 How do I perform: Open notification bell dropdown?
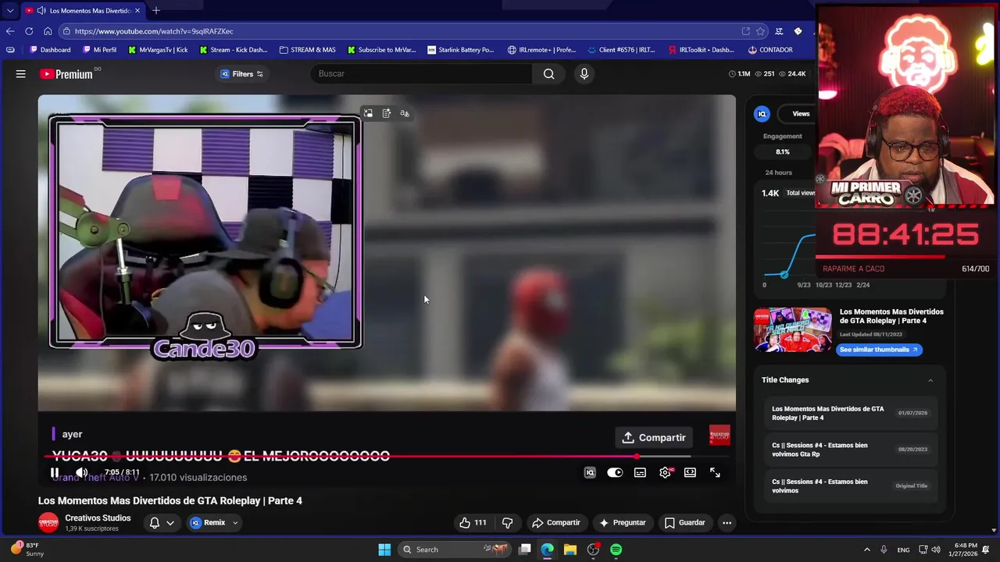click(162, 523)
